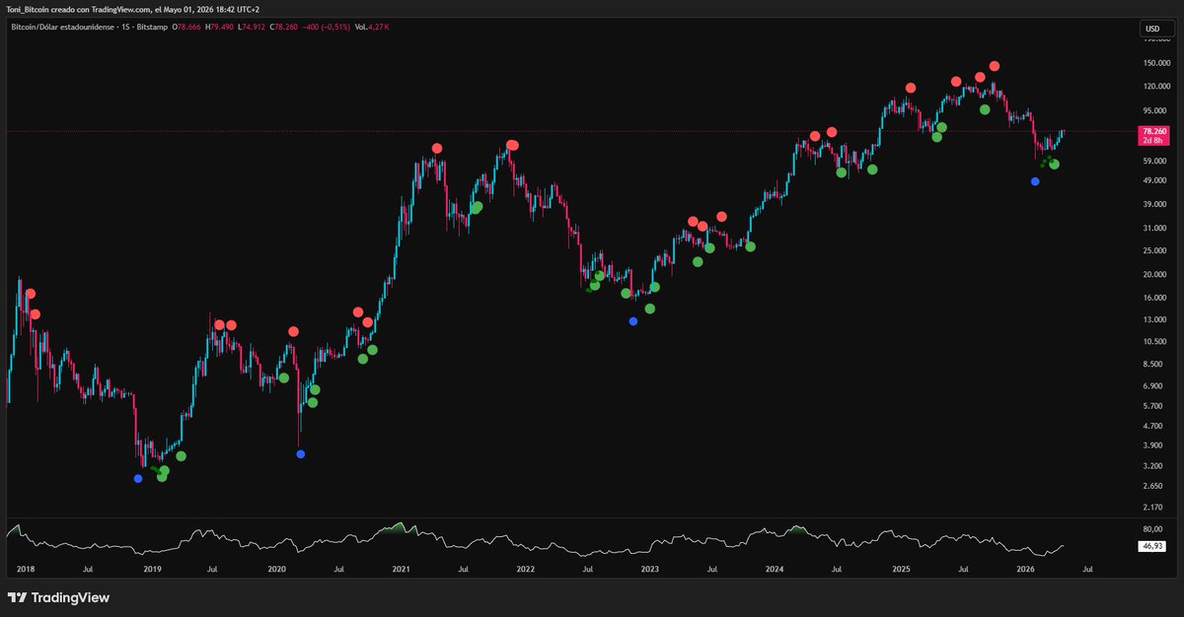Click the 5.700 price axis label
The image size is (1184, 617).
pyautogui.click(x=1152, y=405)
